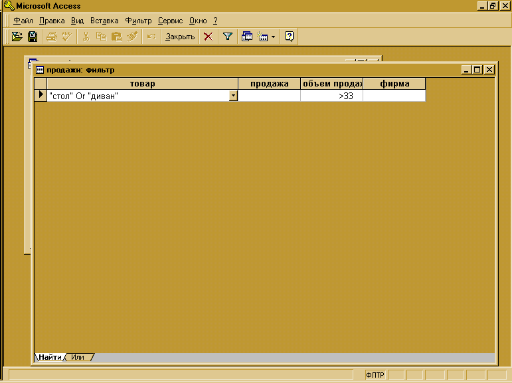
Task: Select the продажа column header
Action: (270, 84)
